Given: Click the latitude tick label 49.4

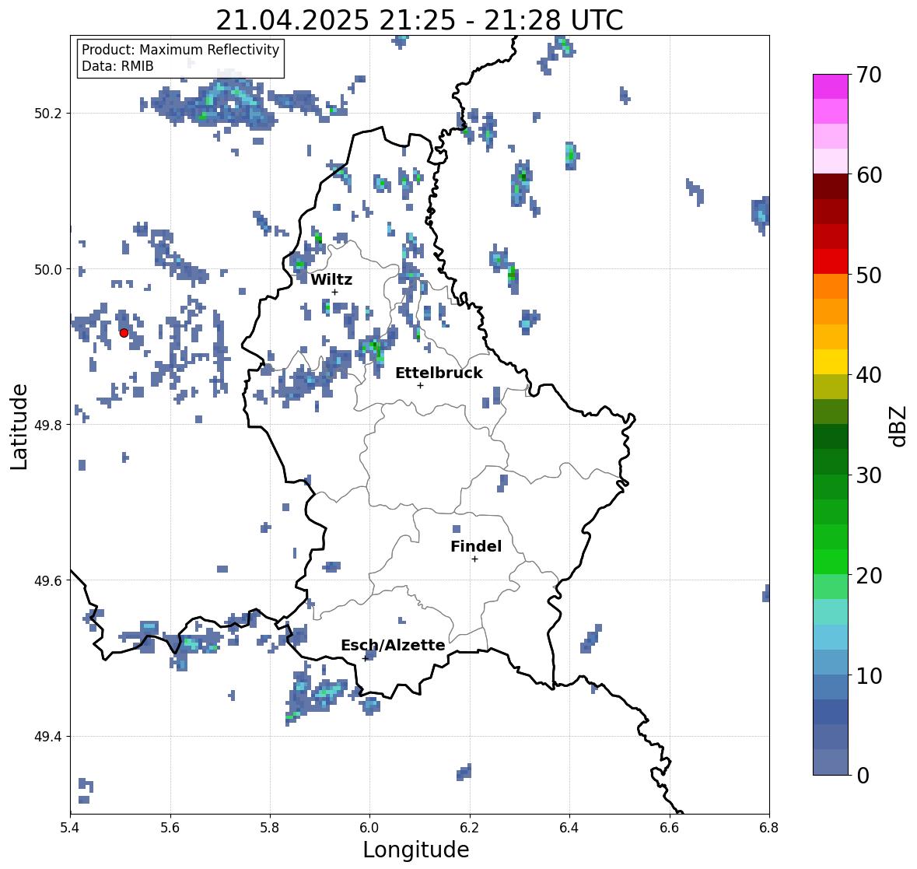Looking at the screenshot, I should 48,736.
